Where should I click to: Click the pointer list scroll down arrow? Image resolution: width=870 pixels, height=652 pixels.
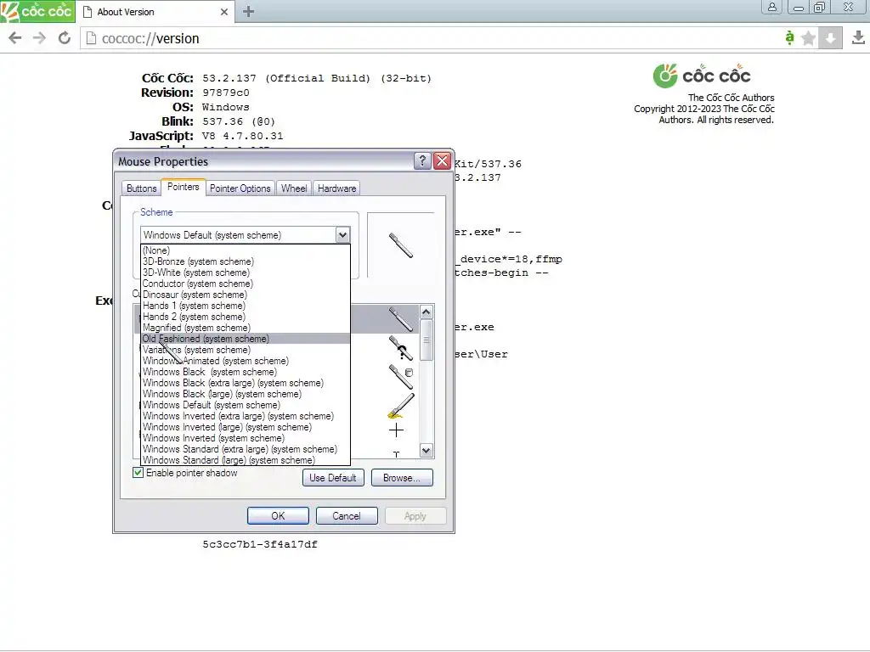coord(427,451)
